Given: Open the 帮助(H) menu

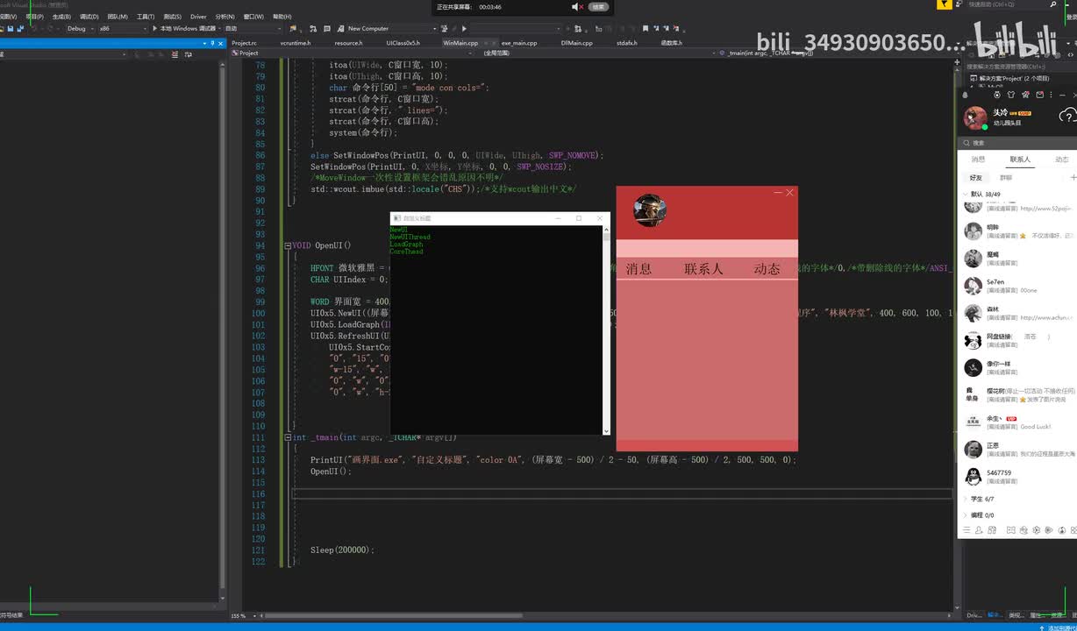Looking at the screenshot, I should 282,16.
